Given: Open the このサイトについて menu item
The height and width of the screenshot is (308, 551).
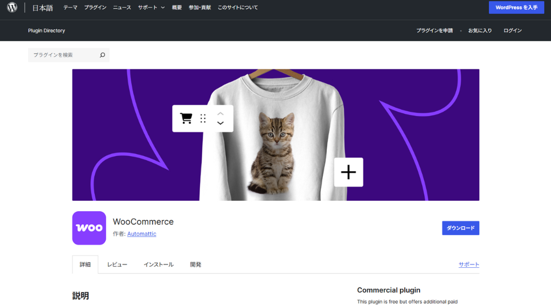Looking at the screenshot, I should coord(237,7).
